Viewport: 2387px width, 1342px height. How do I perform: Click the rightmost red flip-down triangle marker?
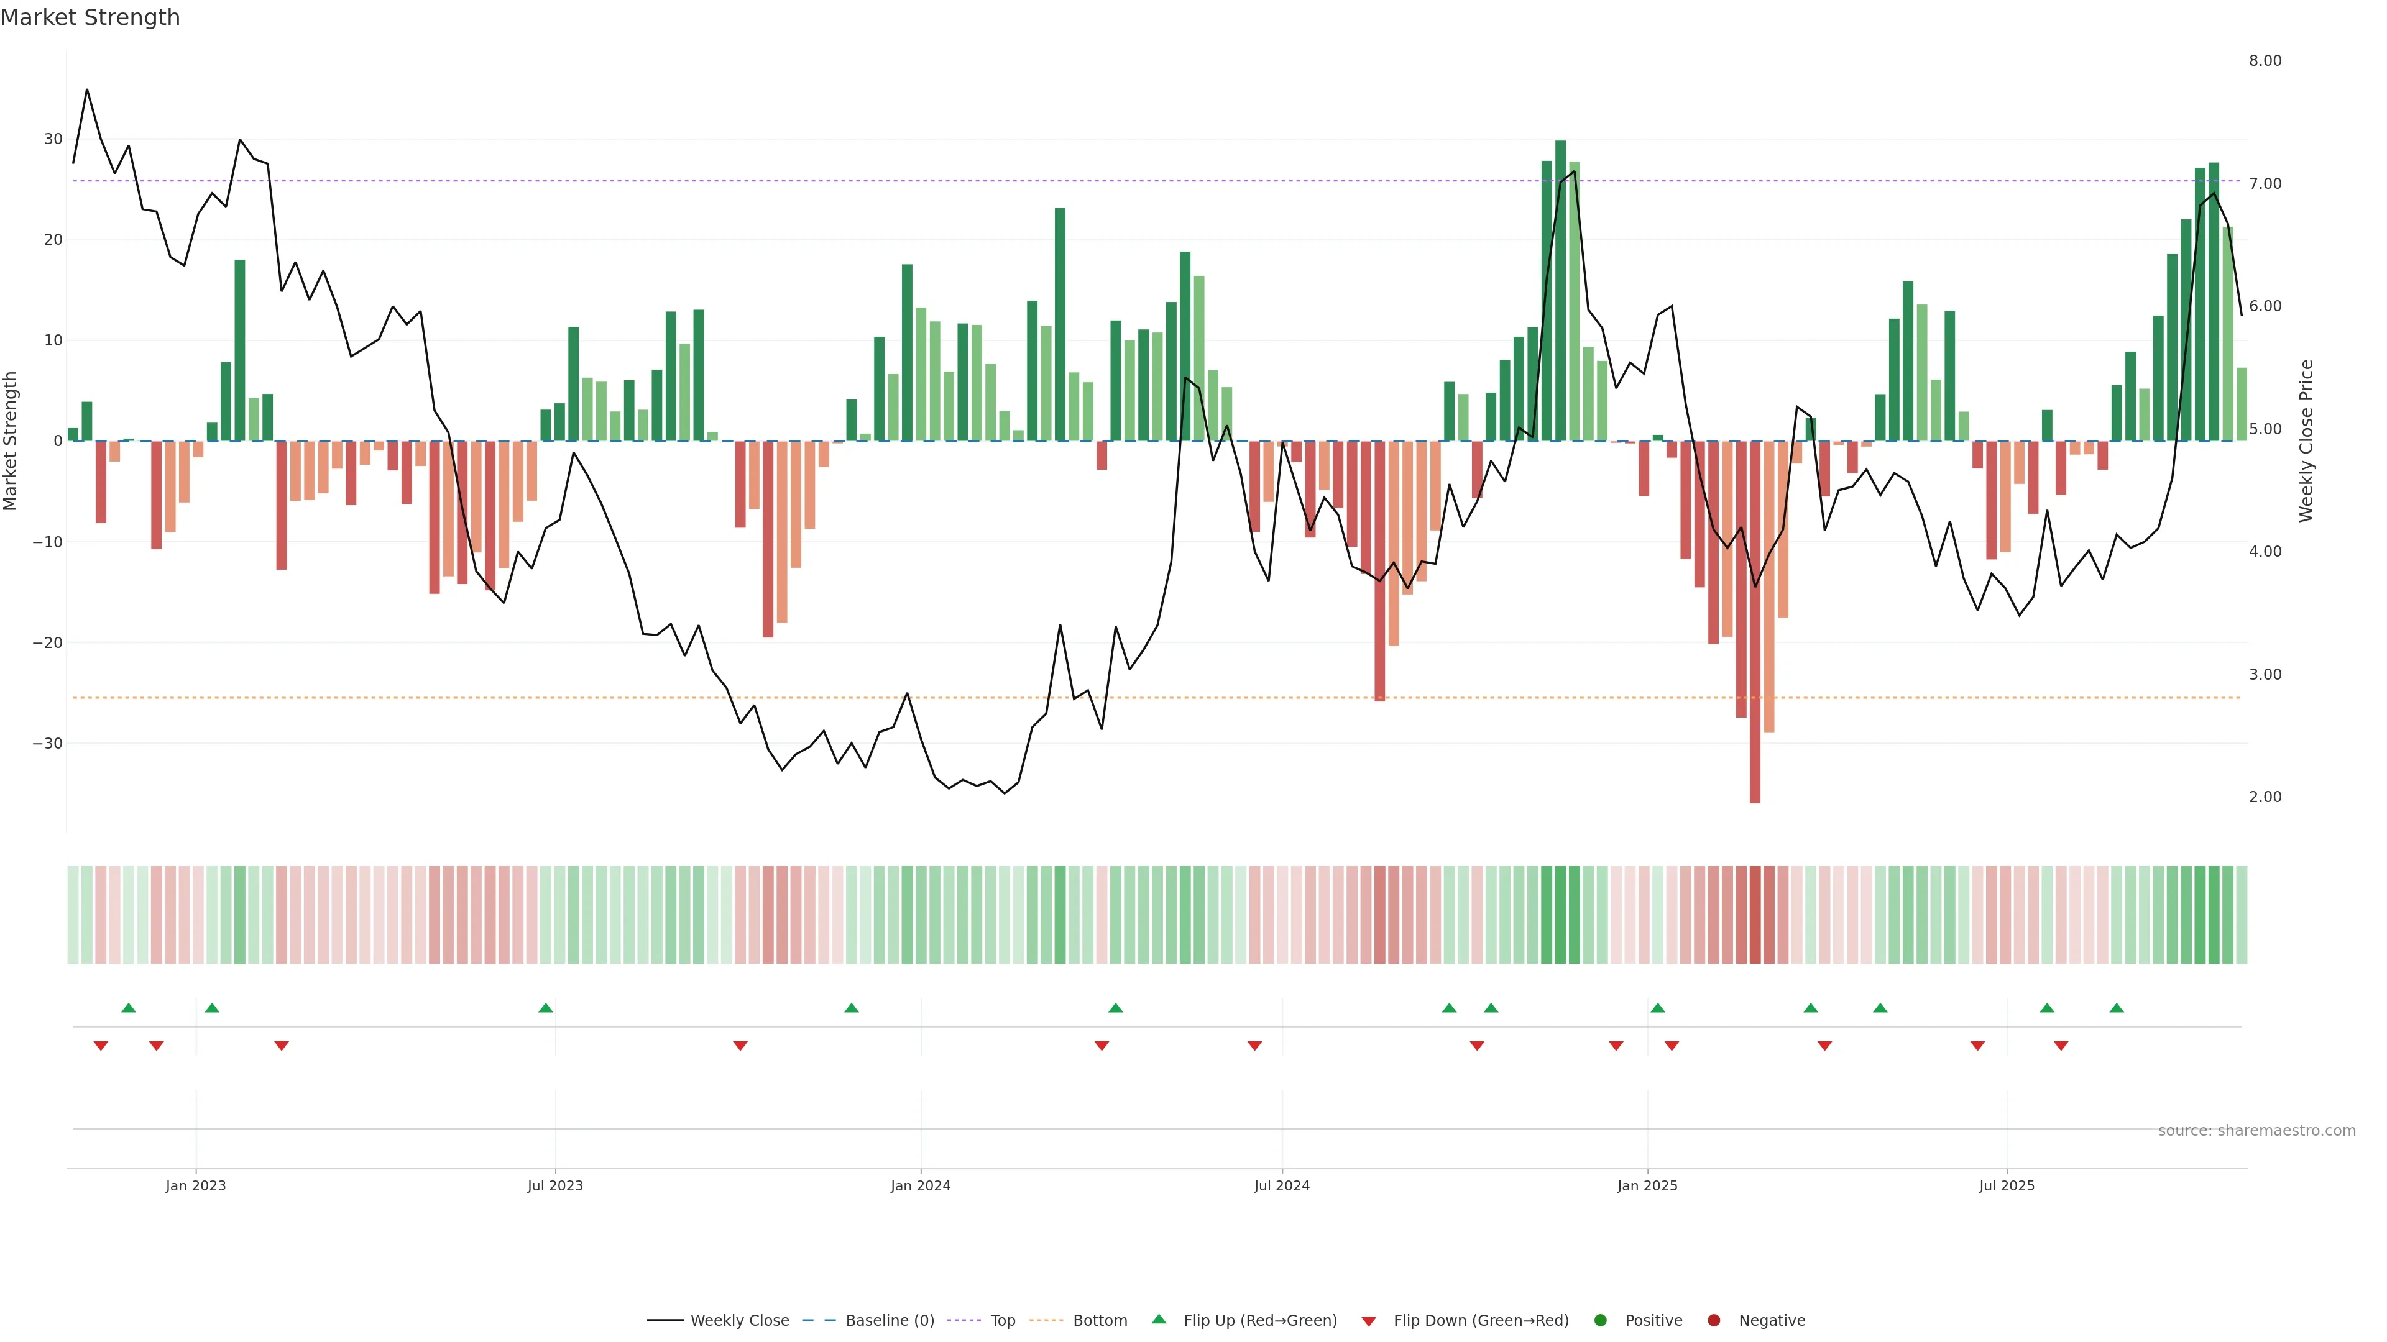2061,1046
